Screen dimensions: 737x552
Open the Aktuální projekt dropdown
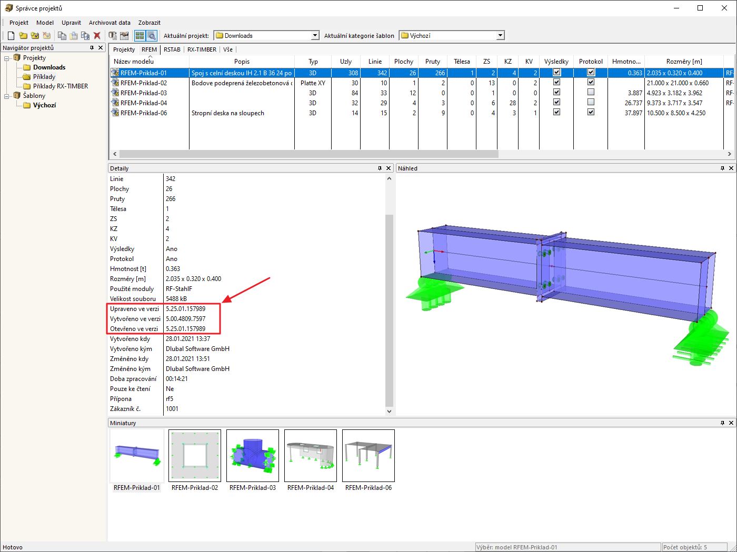315,36
